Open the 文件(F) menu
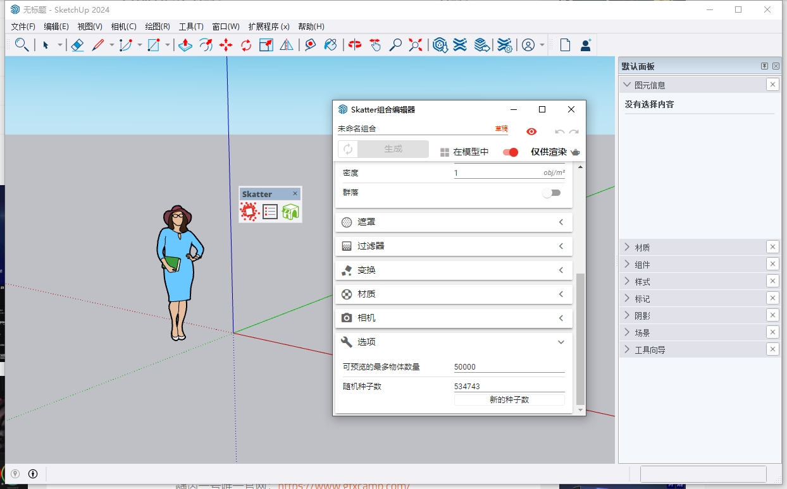Image resolution: width=787 pixels, height=489 pixels. 23,27
